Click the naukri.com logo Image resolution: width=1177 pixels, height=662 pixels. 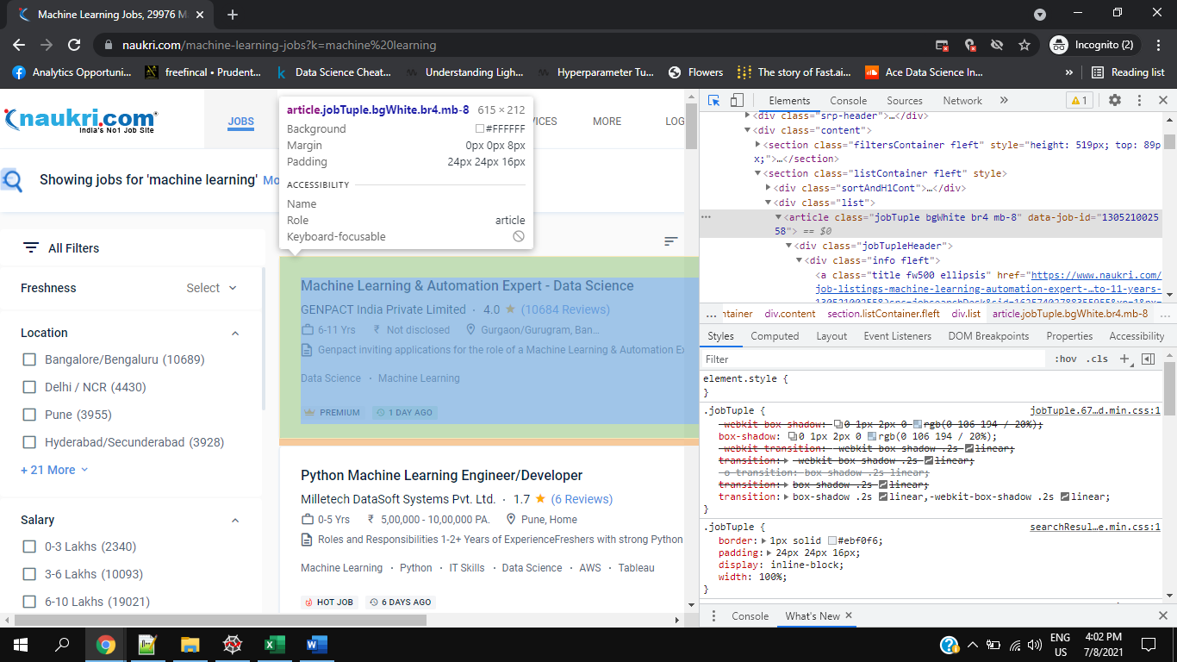[80, 120]
